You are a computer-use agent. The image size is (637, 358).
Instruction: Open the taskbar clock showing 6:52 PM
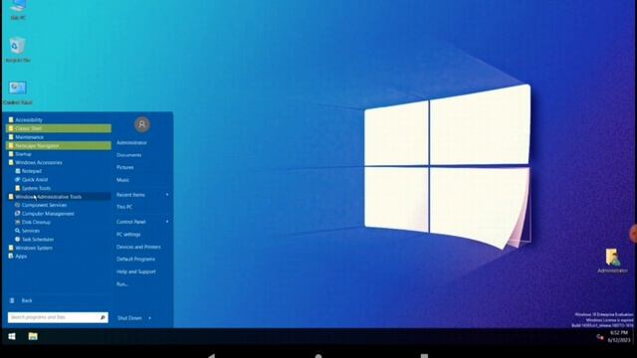[x=619, y=336]
